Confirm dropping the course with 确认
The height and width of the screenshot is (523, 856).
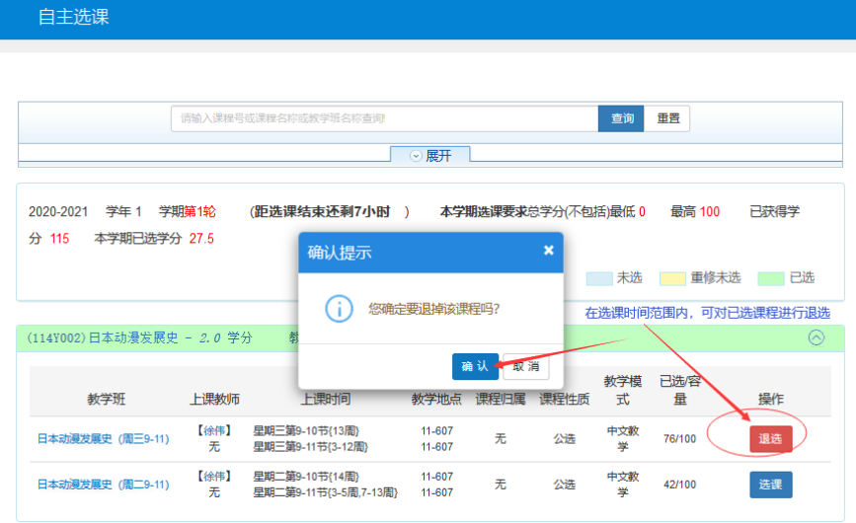(475, 366)
